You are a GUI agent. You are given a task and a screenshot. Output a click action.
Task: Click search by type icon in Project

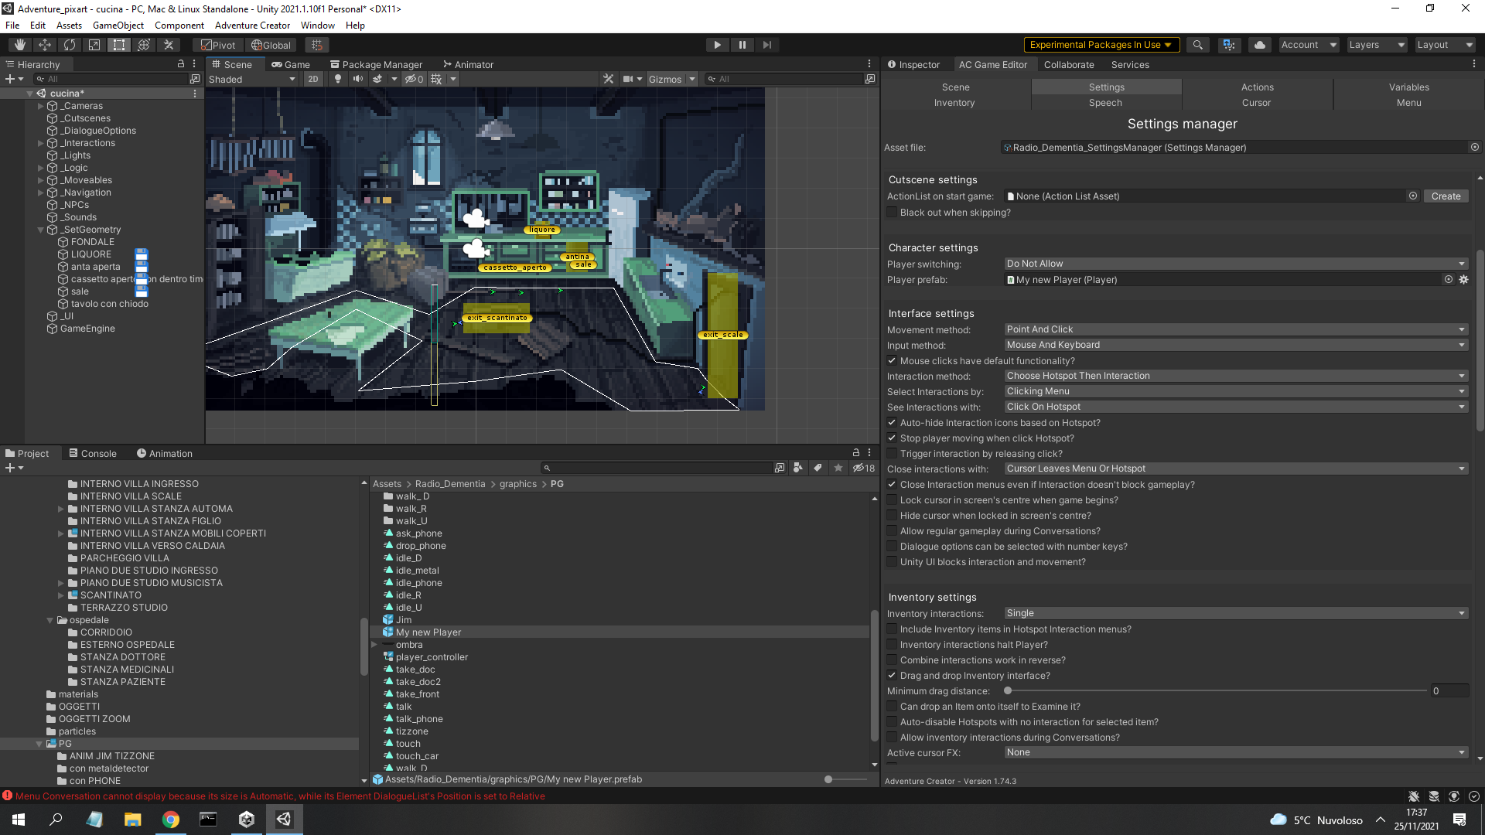click(798, 468)
